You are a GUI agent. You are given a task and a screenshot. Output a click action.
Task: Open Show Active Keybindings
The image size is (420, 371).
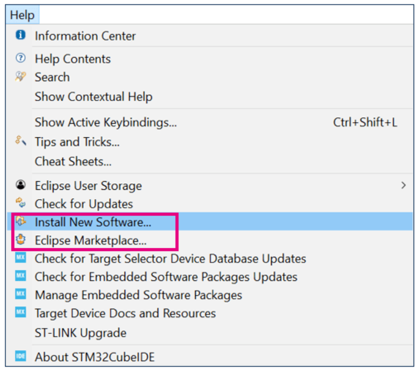106,123
